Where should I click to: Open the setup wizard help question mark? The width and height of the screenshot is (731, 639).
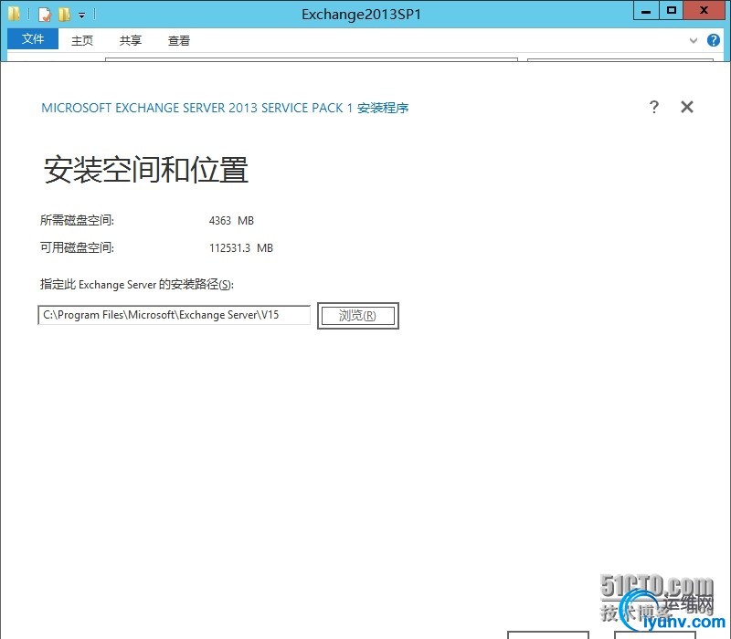tap(654, 107)
